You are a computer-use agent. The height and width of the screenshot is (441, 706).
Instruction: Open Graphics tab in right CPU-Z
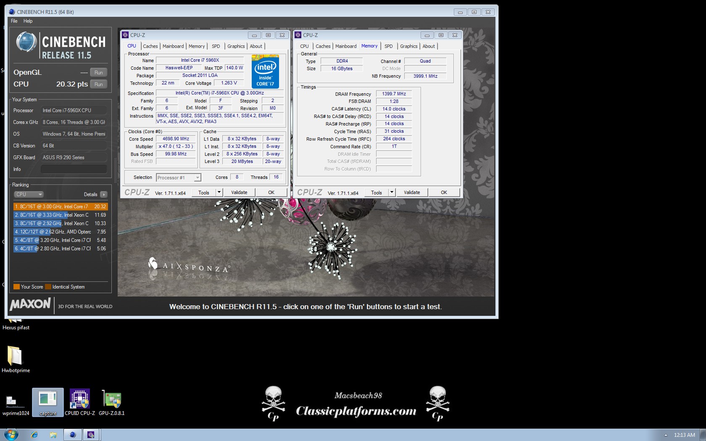coord(409,46)
